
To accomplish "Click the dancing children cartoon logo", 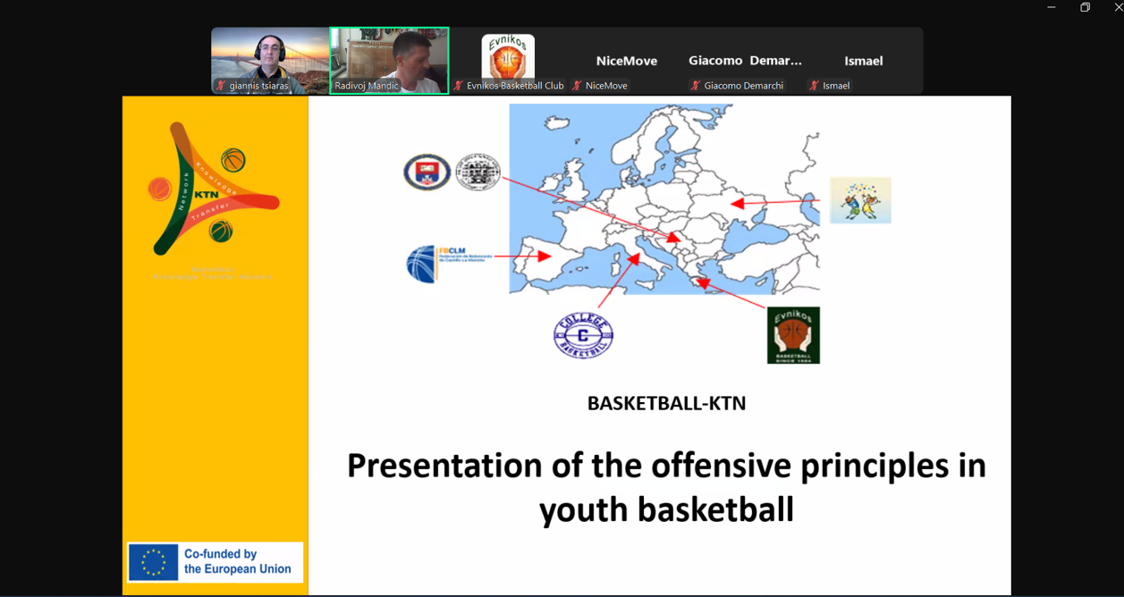I will (x=860, y=200).
